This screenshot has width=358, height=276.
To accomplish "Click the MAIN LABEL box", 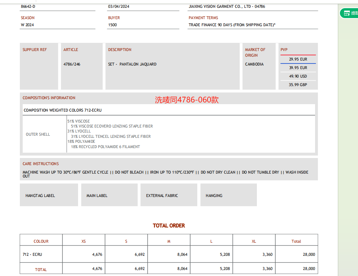I will [x=109, y=195].
